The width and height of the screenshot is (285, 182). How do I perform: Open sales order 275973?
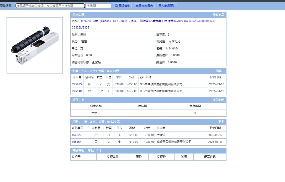click(x=77, y=84)
